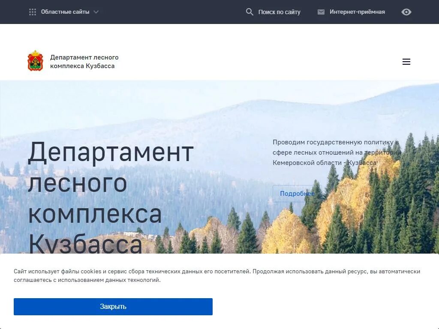Open the chevron next to Областные сайты
The width and height of the screenshot is (439, 329).
96,12
